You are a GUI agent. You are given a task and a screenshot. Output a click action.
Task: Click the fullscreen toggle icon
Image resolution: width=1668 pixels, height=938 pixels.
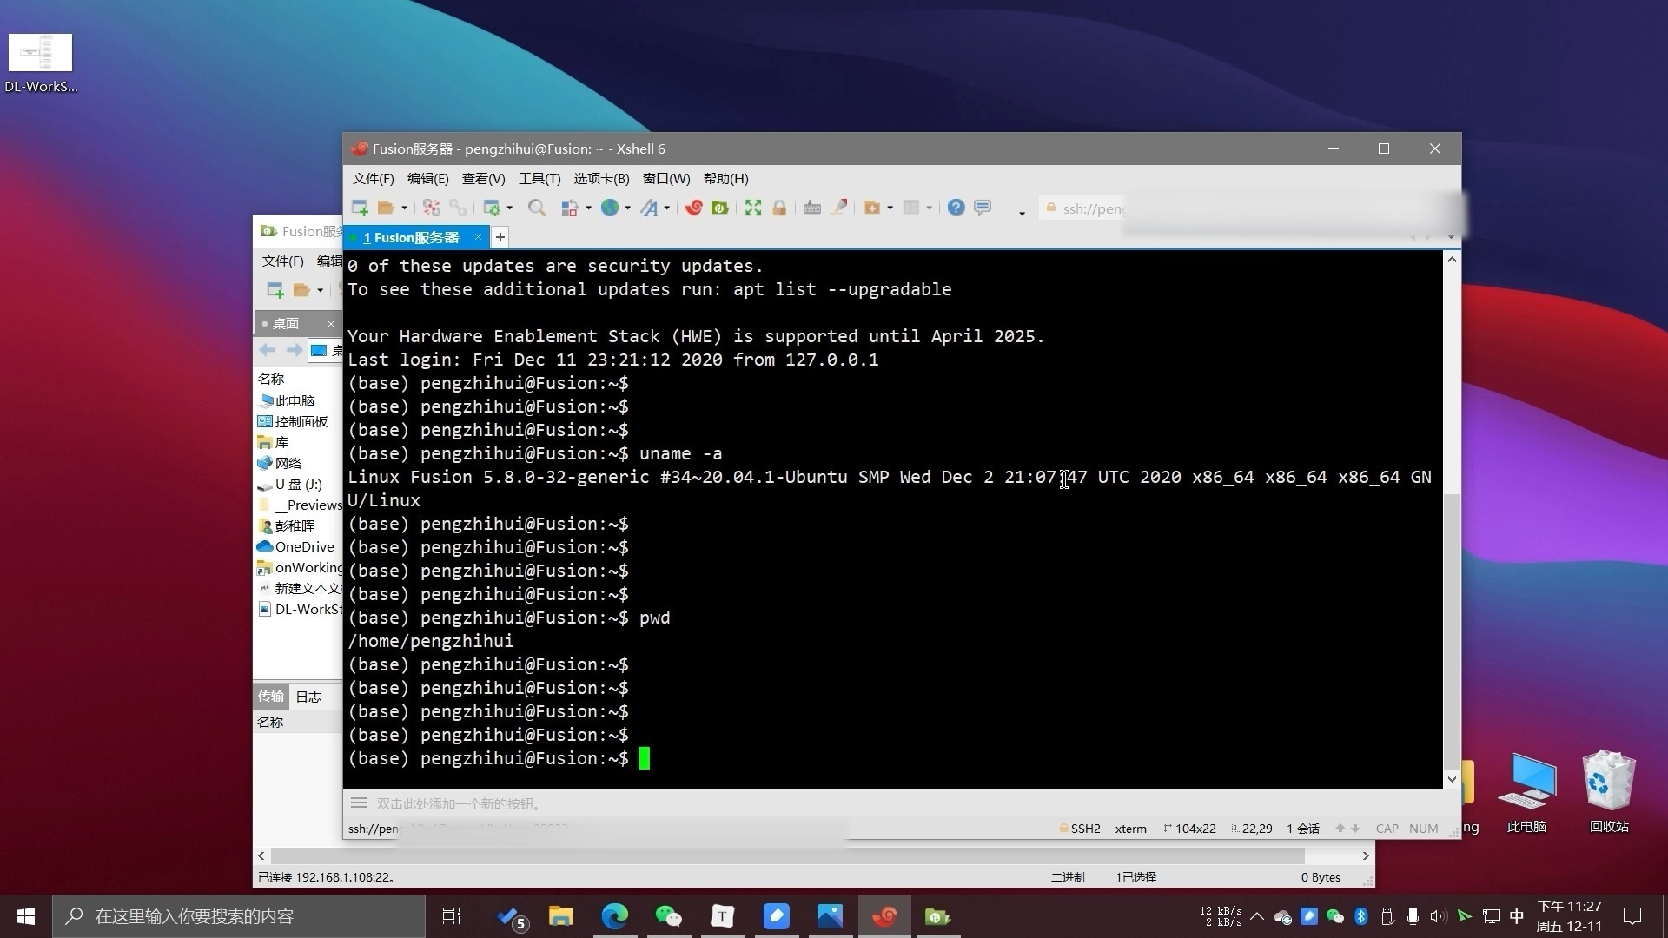752,208
